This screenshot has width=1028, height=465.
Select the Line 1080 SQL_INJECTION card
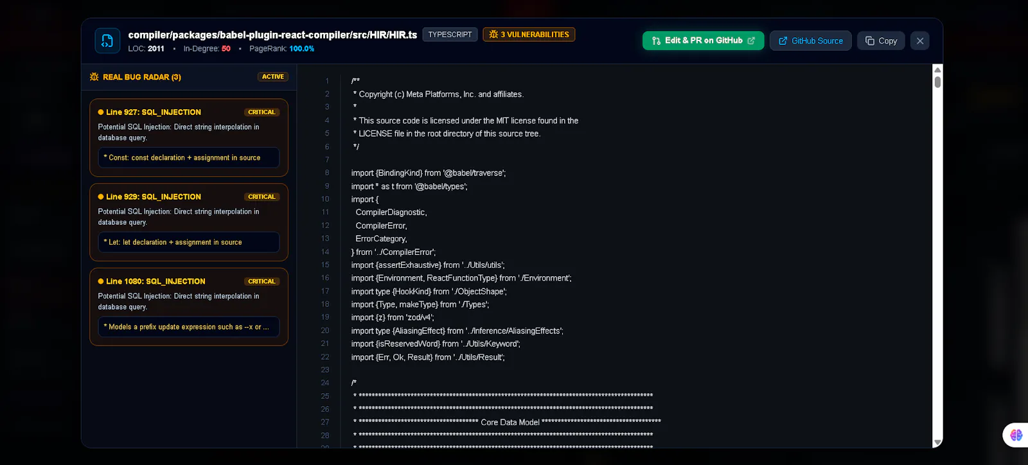189,307
